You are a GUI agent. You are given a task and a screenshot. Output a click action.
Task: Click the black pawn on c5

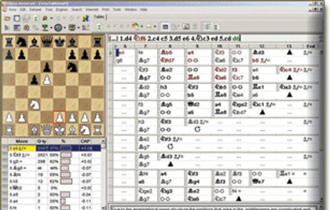[35, 80]
